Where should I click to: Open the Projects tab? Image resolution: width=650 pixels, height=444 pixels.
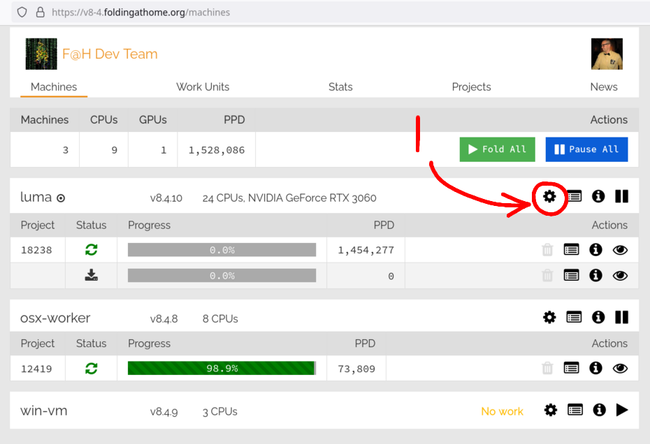coord(471,87)
